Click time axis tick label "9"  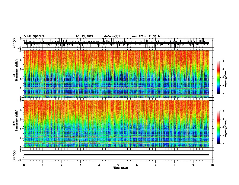point(193,165)
